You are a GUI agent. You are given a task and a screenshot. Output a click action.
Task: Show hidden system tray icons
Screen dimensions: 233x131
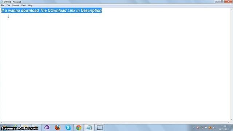(194, 128)
